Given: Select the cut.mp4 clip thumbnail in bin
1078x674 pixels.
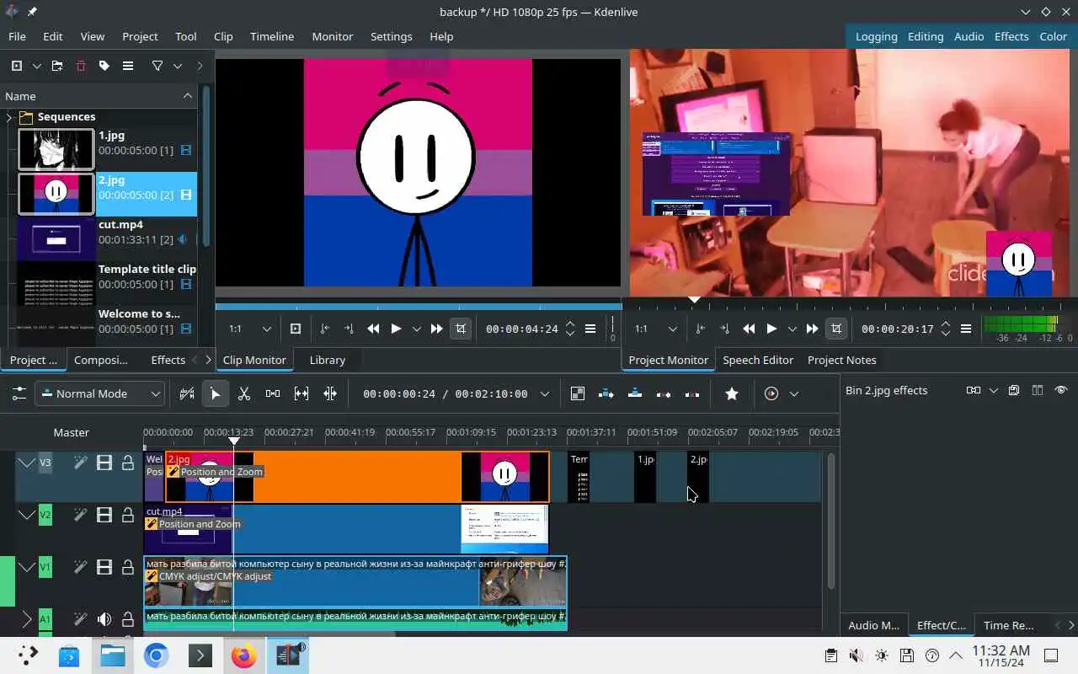Looking at the screenshot, I should pos(56,239).
